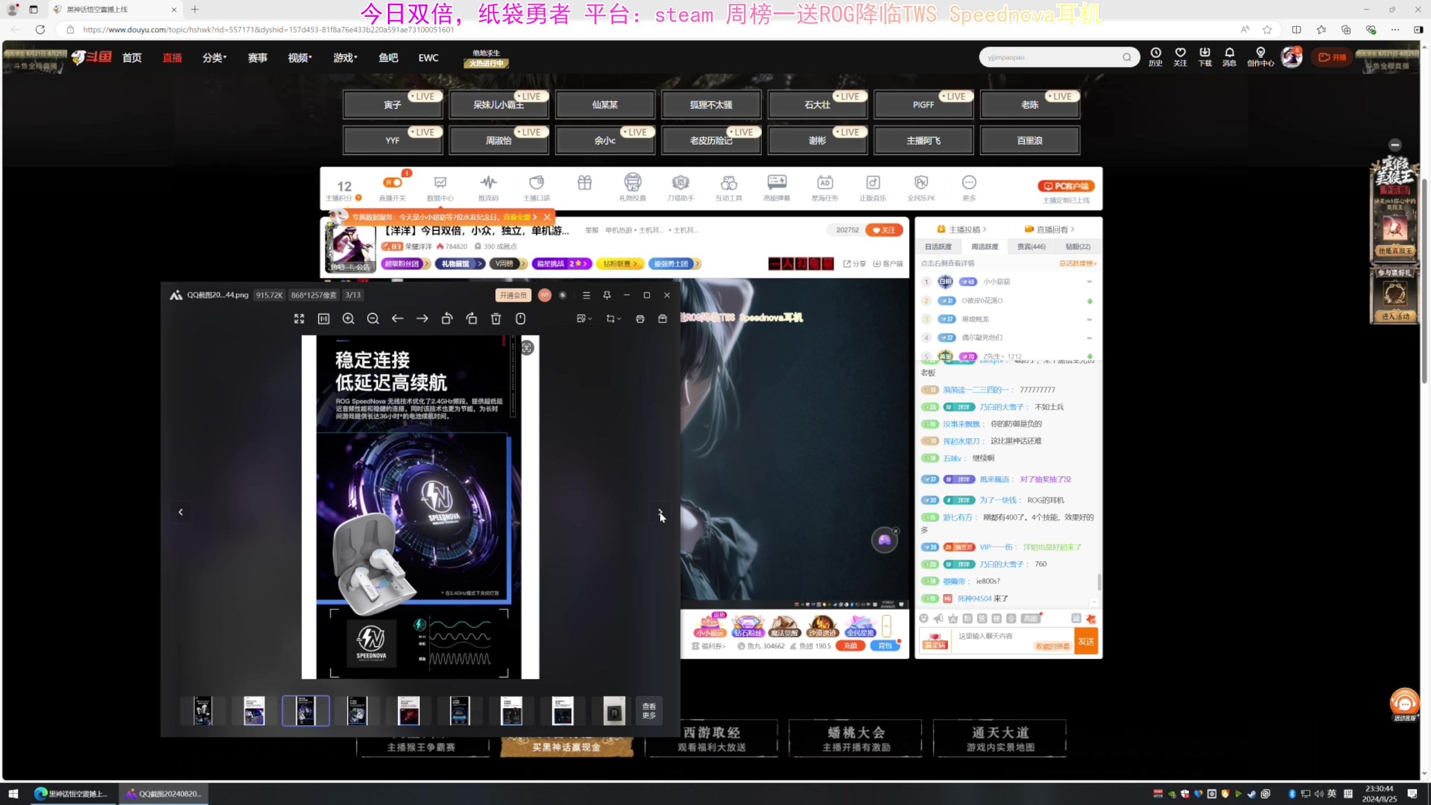1431x805 pixels.
Task: Expand the gift bar up arrow
Action: (x=886, y=626)
